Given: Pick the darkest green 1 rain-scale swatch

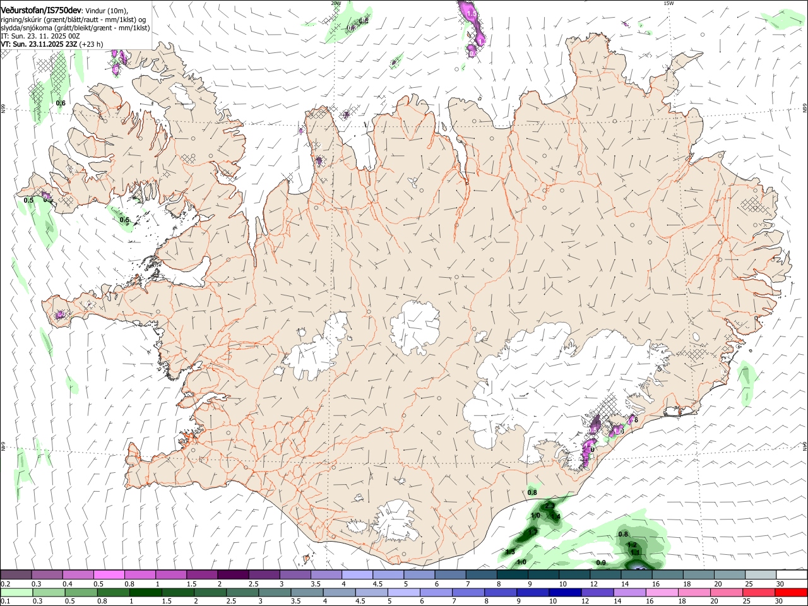Looking at the screenshot, I should (146, 592).
